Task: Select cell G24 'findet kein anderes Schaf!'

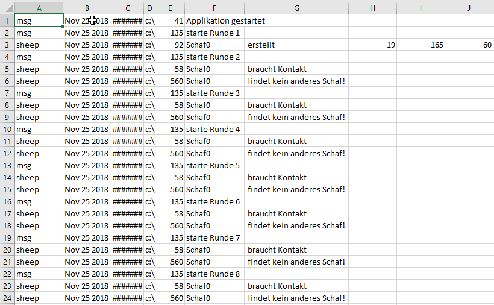Action: coord(296,298)
